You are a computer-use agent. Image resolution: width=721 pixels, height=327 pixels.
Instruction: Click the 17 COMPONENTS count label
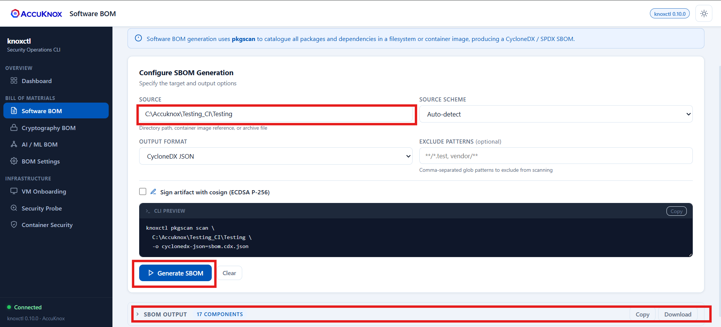220,314
